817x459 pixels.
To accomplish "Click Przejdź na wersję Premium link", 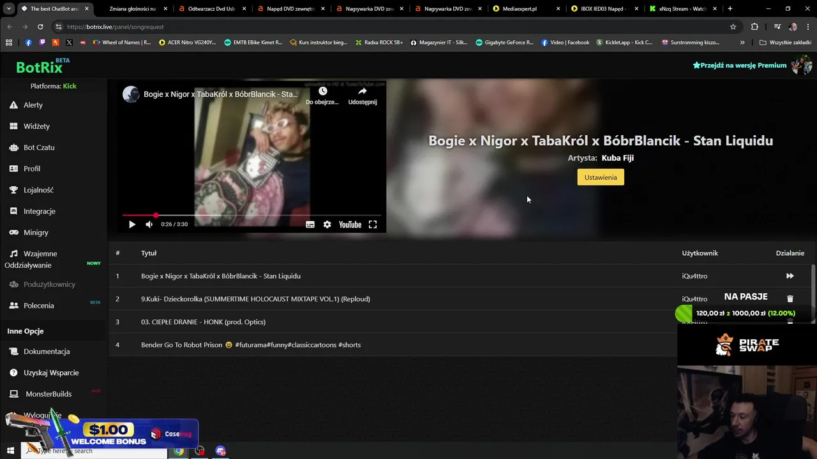I will coord(740,65).
